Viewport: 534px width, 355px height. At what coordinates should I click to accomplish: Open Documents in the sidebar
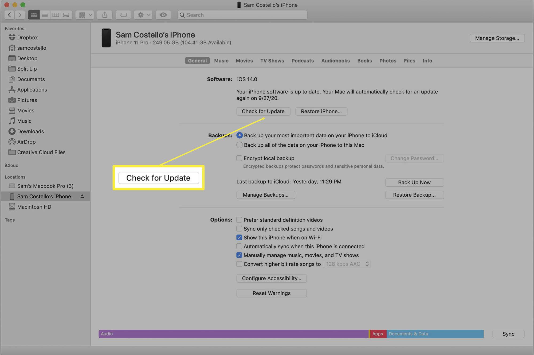click(31, 79)
